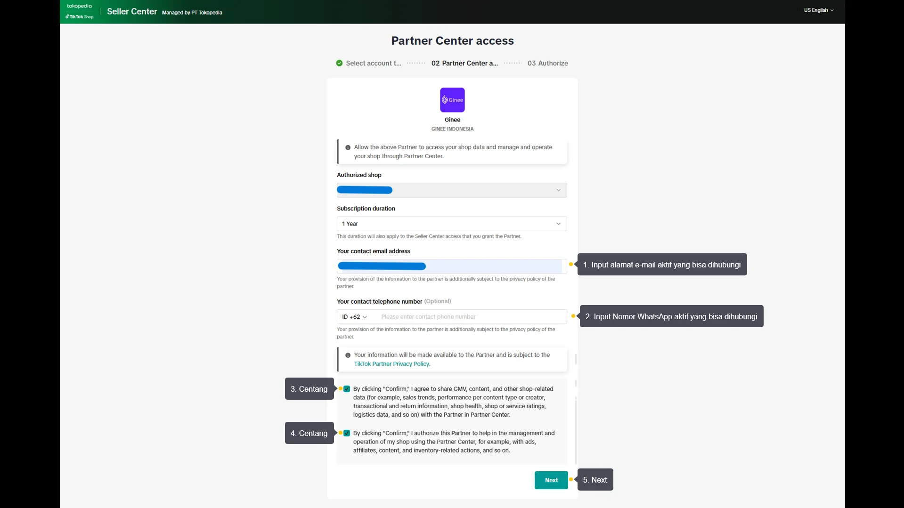Click the info icon beside Allow message

pos(348,147)
